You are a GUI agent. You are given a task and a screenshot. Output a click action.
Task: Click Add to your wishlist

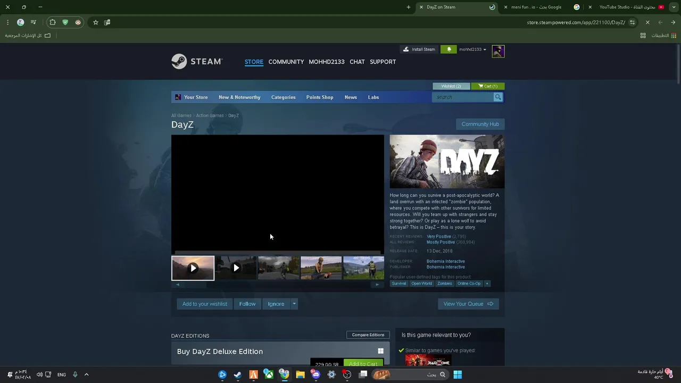click(205, 304)
